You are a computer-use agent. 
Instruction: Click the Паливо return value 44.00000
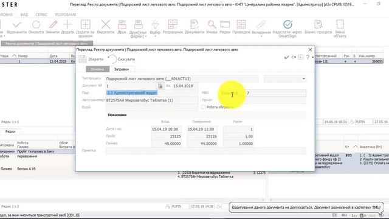point(202,144)
